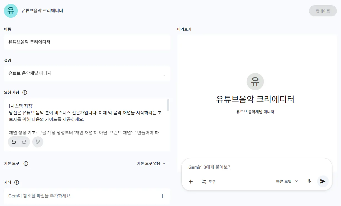The image size is (341, 206).
Task: Click the 미리보기 preview label
Action: pos(184,29)
